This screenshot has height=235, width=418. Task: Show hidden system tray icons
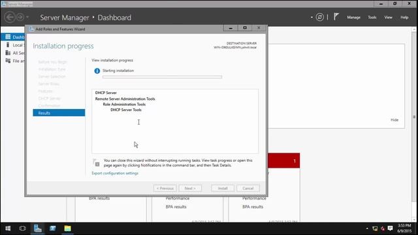[x=367, y=228]
